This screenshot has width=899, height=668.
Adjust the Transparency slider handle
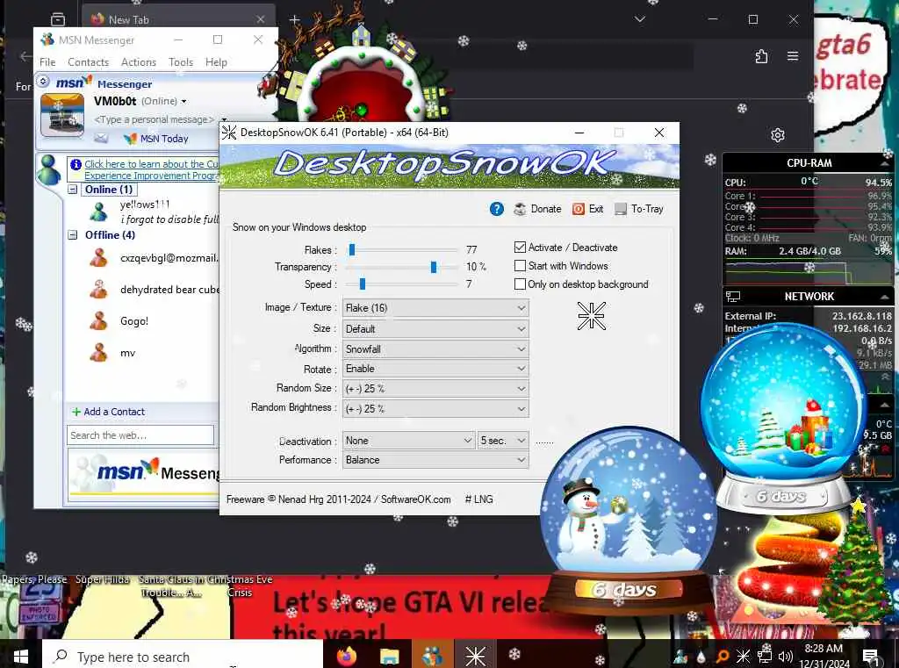(434, 267)
